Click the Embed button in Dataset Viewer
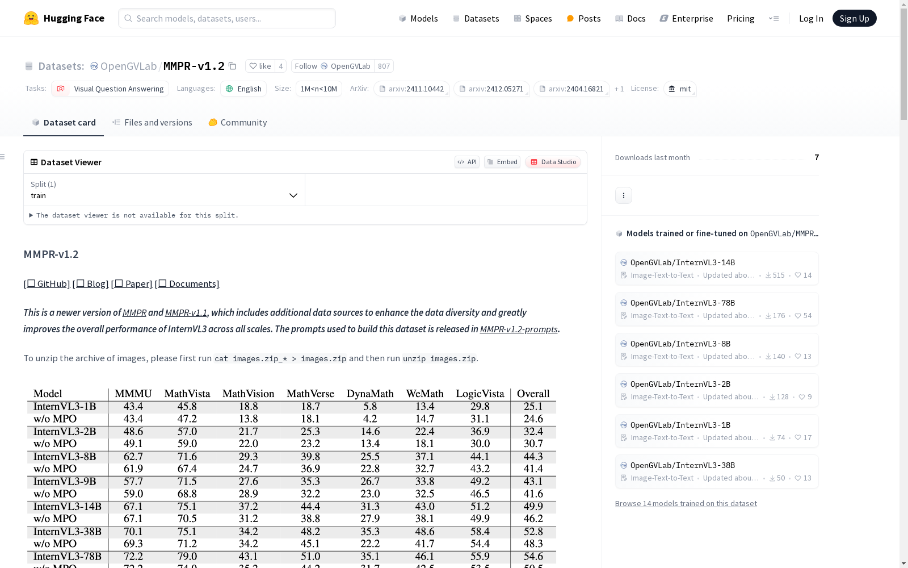This screenshot has width=908, height=568. click(502, 162)
